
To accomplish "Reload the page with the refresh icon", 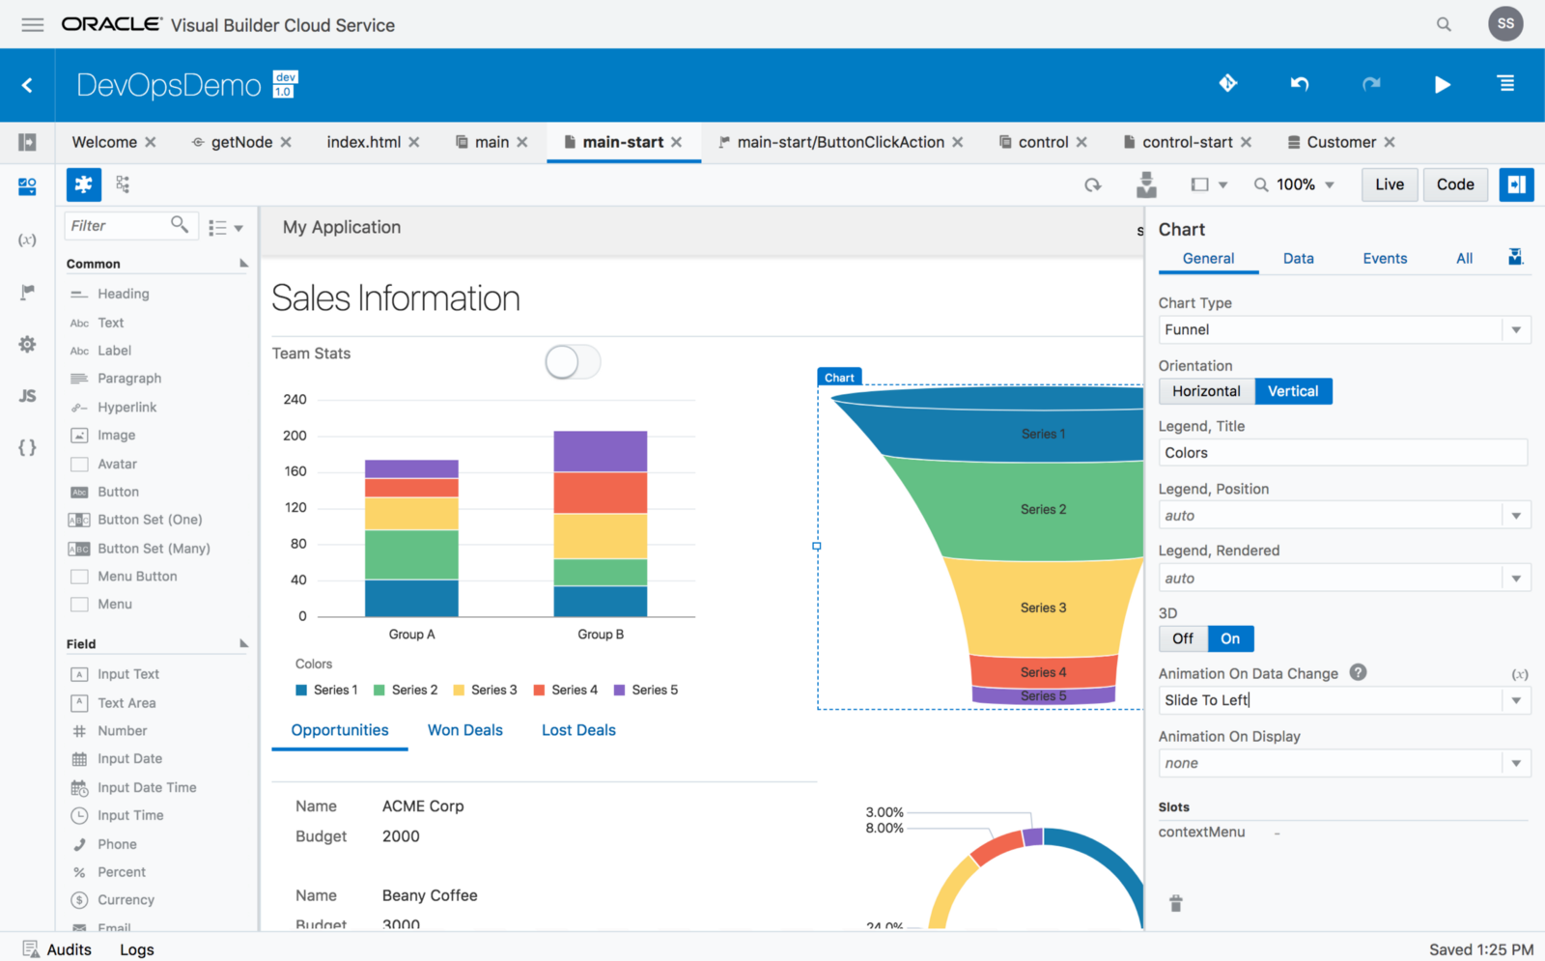I will [x=1092, y=185].
